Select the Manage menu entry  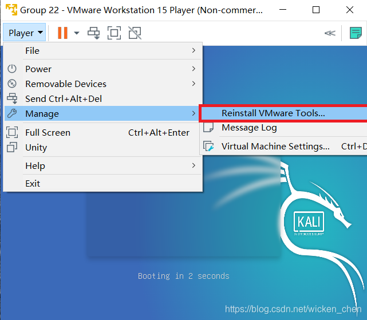point(102,113)
